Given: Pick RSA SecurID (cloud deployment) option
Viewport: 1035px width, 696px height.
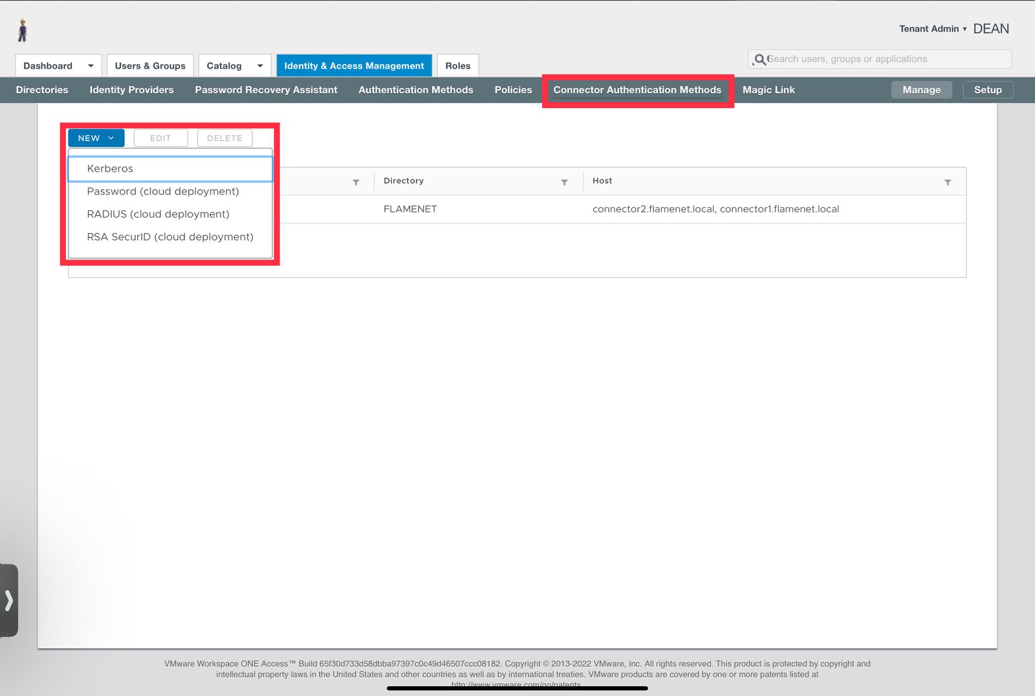Looking at the screenshot, I should 170,237.
